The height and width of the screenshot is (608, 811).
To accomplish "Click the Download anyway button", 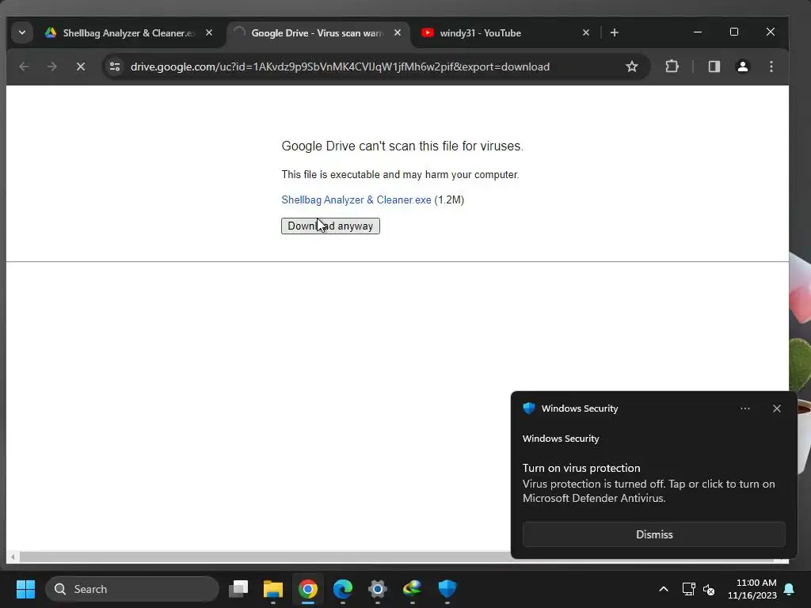I will click(330, 226).
